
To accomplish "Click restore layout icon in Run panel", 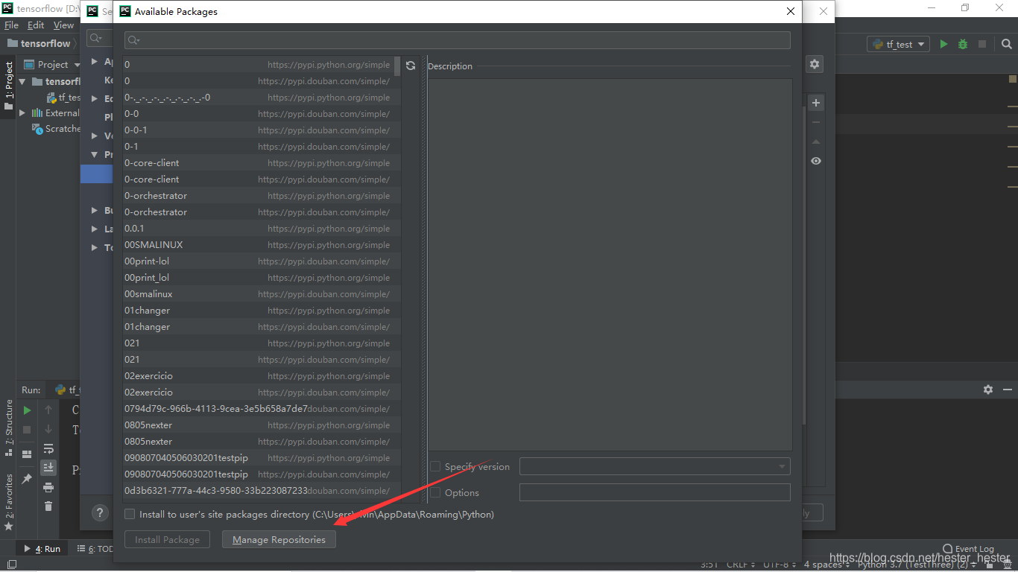I will pyautogui.click(x=27, y=454).
